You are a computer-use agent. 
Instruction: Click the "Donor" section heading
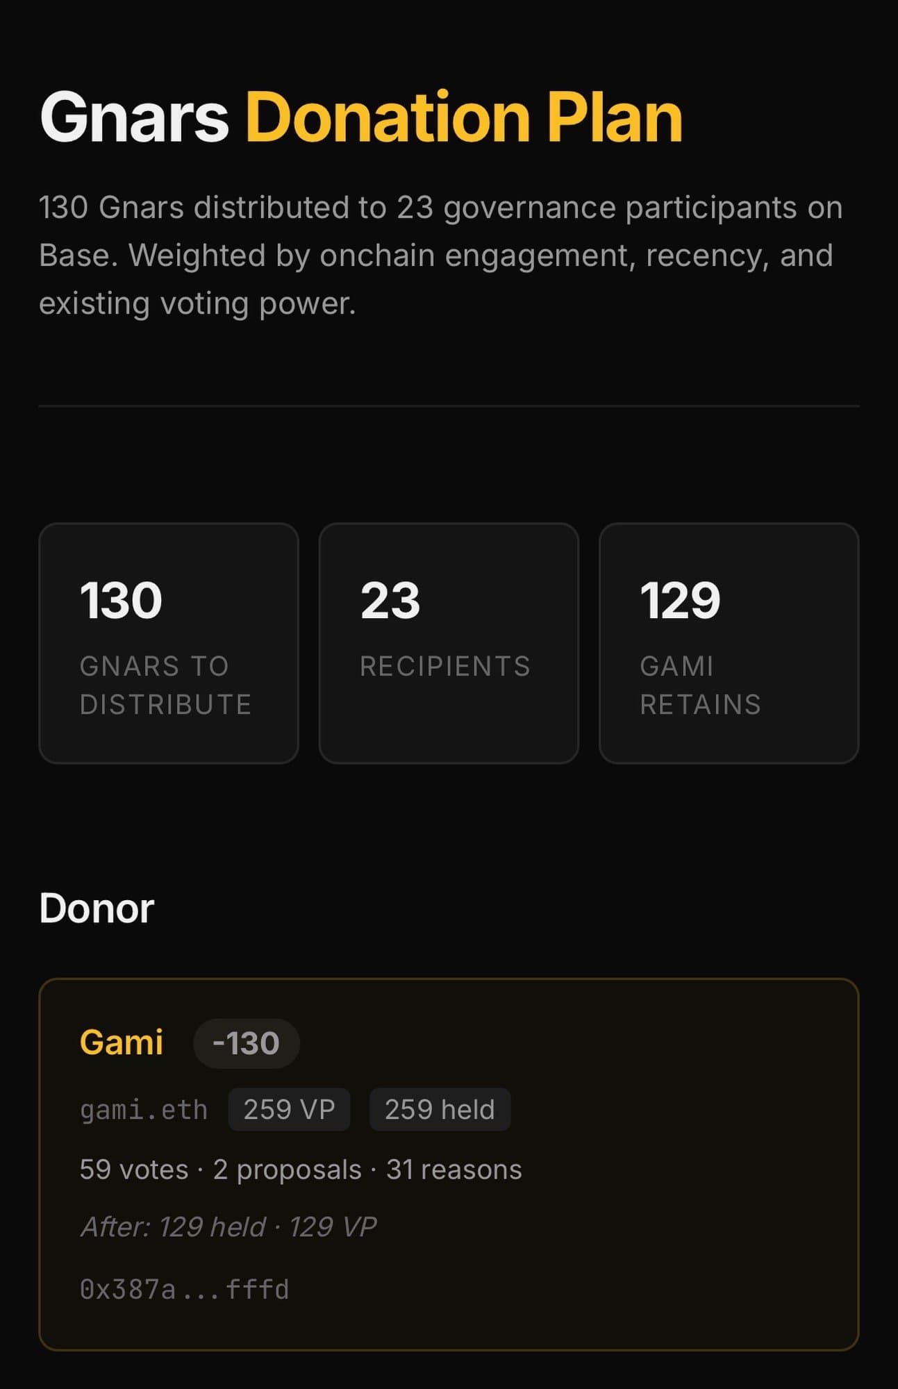coord(97,908)
